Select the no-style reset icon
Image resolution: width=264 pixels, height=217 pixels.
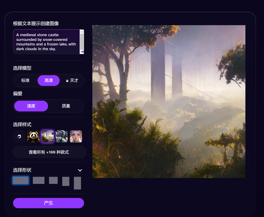click(x=19, y=136)
